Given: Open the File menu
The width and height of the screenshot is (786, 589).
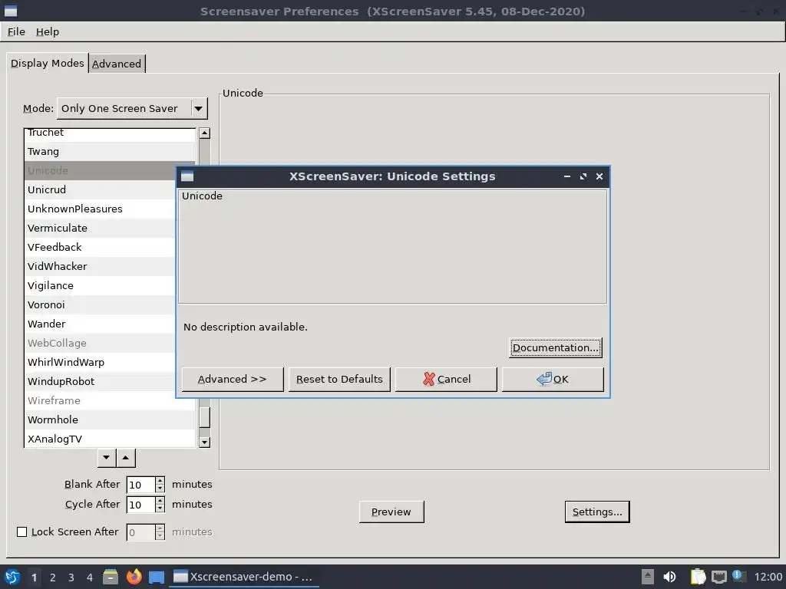Looking at the screenshot, I should (16, 31).
